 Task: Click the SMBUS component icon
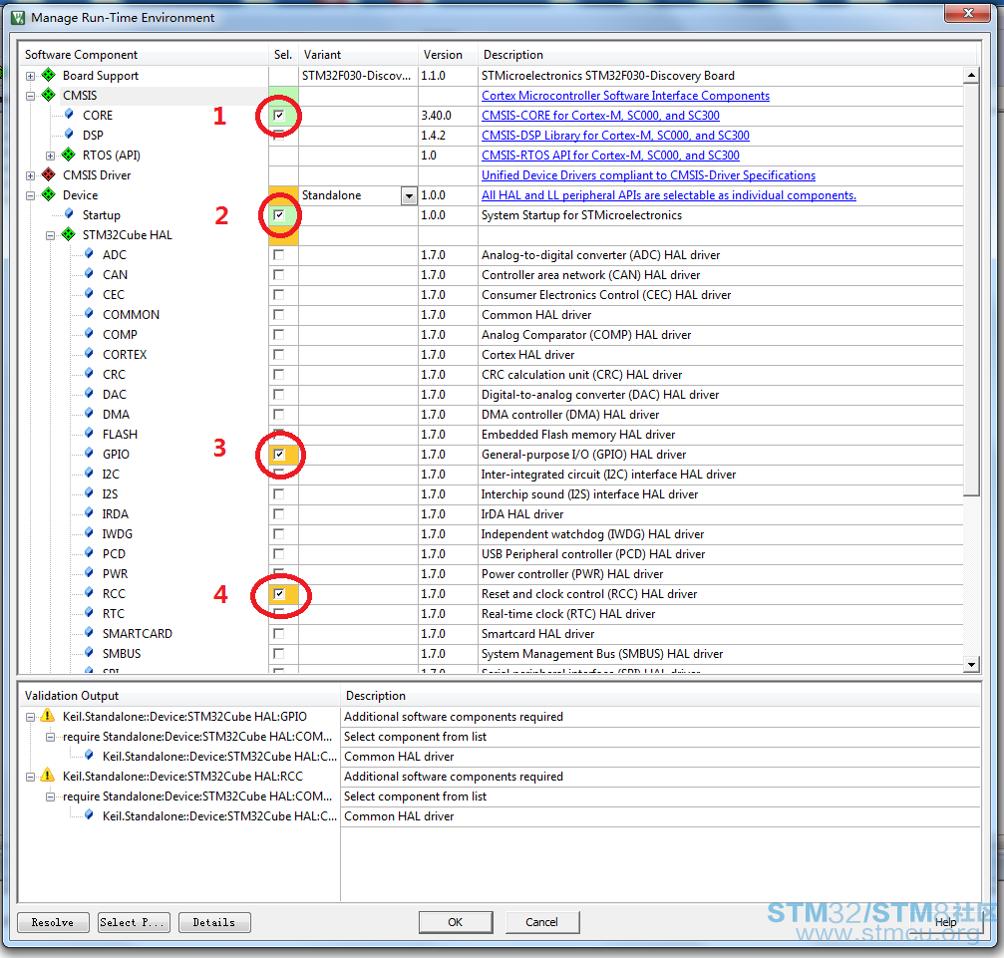(89, 652)
